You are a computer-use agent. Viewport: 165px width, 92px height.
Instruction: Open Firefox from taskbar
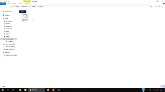pyautogui.click(x=48, y=90)
